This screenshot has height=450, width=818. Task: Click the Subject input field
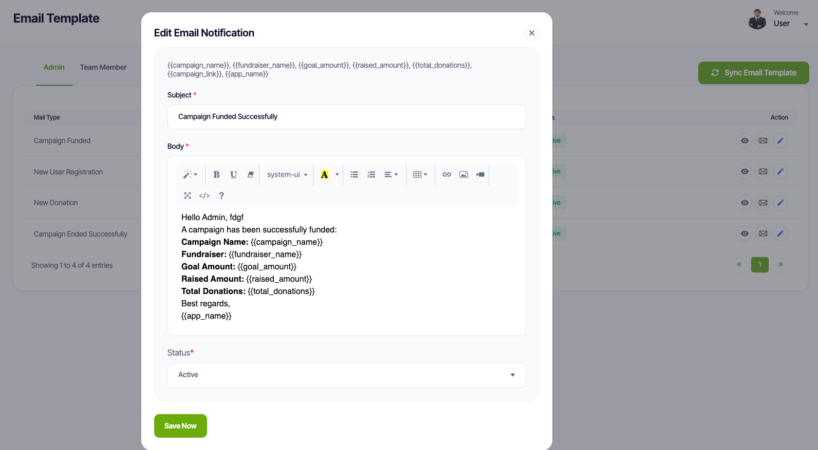pos(347,117)
